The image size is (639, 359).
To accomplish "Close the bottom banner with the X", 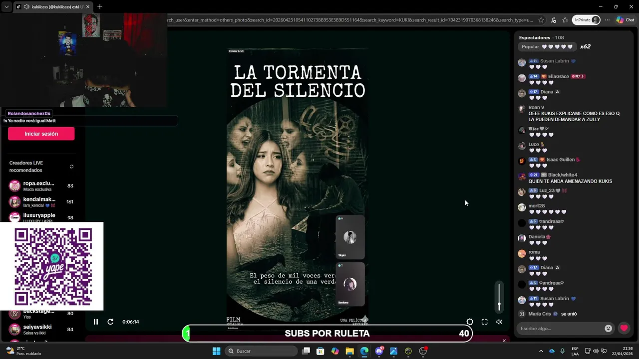I will pos(504,341).
